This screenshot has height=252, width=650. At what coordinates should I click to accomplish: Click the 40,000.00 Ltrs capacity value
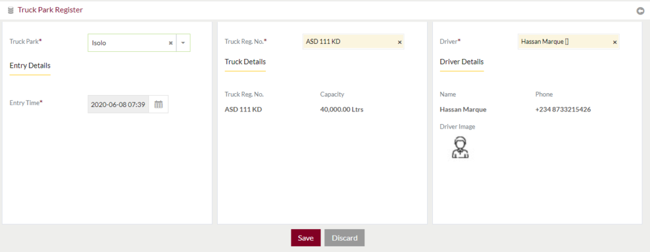[342, 110]
